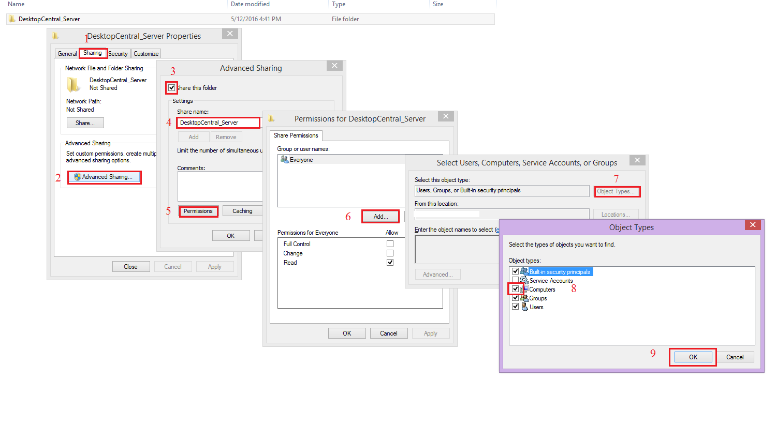This screenshot has height=441, width=776.
Task: Click the Add button under Share name
Action: point(194,137)
